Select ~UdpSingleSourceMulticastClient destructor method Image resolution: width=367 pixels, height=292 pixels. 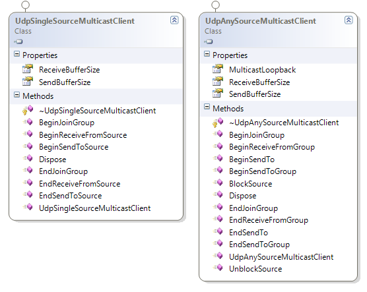(x=98, y=111)
